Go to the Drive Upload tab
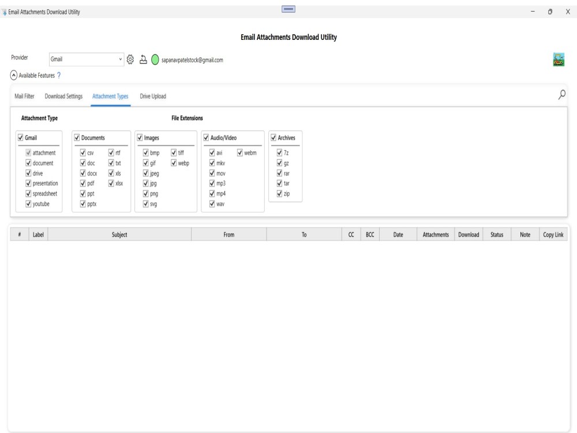Viewport: 577px width, 433px height. click(153, 96)
